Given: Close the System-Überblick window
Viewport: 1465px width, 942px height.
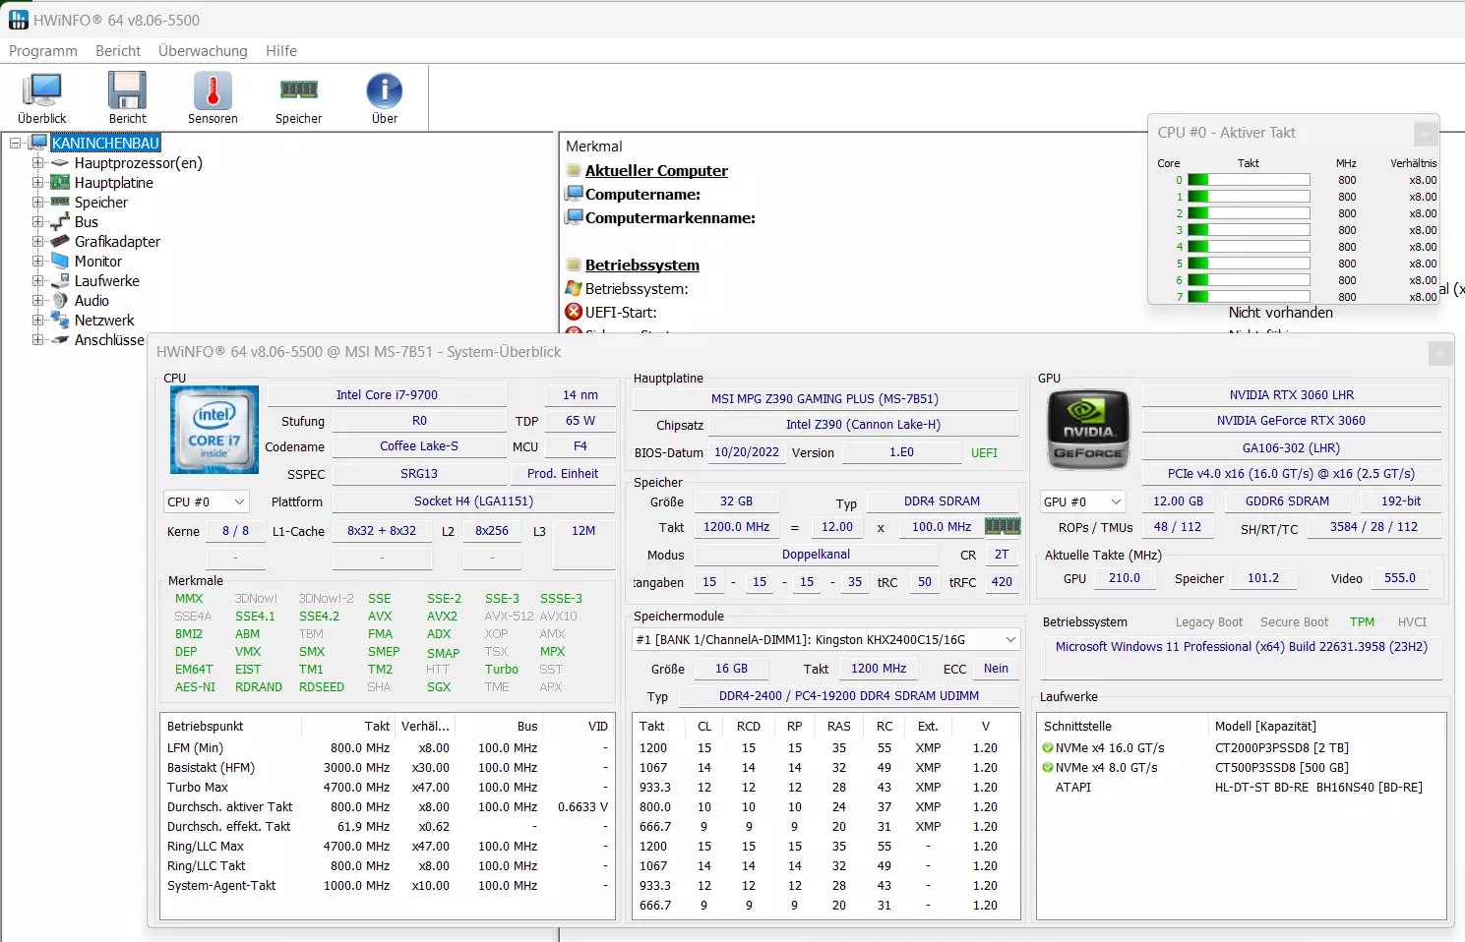Looking at the screenshot, I should tap(1439, 352).
